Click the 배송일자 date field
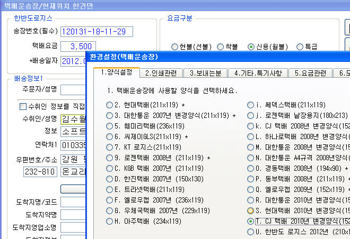The height and width of the screenshot is (239, 350). tap(73, 61)
